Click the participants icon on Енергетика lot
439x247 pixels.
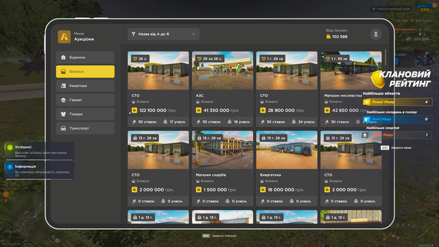[x=292, y=201]
